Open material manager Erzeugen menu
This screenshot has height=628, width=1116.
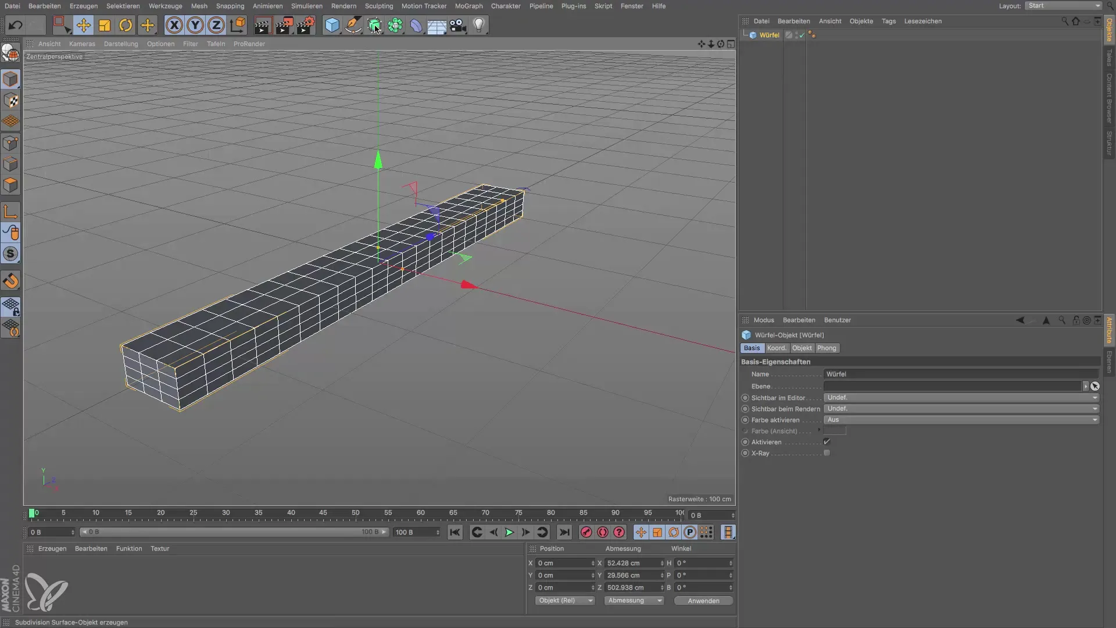pos(52,549)
